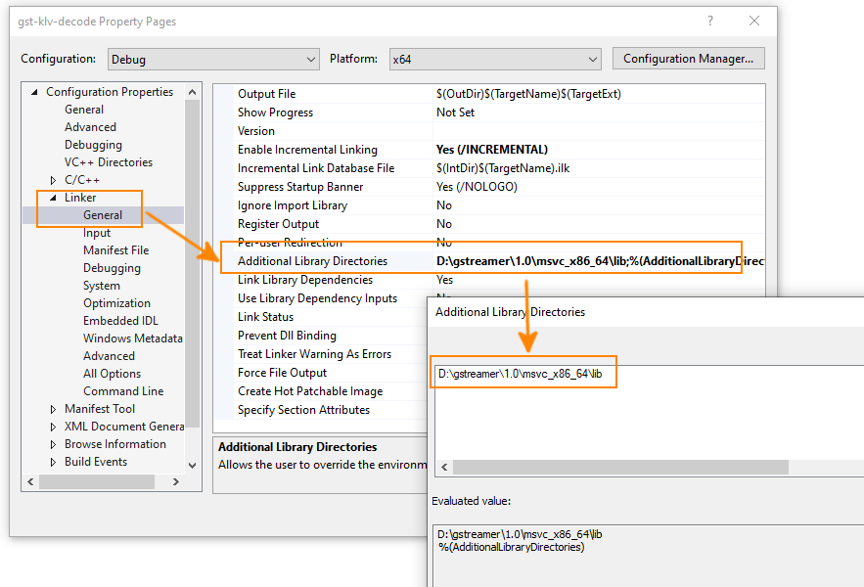Select the Linker Optimization page
Screen dimensions: 864x587
point(116,303)
